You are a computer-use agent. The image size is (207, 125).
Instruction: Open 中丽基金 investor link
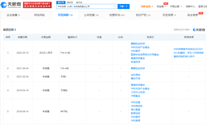(x=135, y=96)
